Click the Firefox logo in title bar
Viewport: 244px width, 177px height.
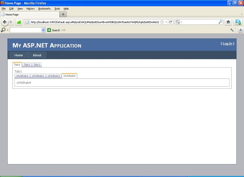[x=2, y=3]
